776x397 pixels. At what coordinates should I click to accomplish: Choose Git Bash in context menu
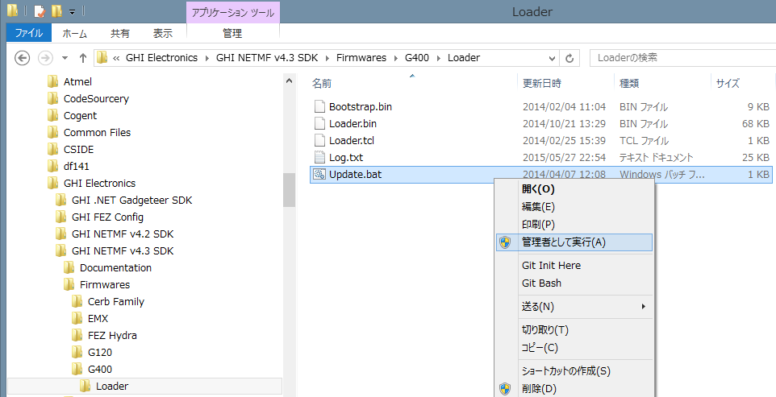click(x=541, y=283)
